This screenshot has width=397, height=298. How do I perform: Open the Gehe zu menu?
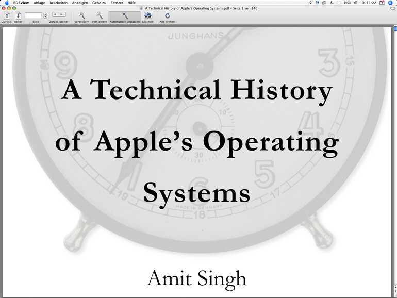(99, 3)
